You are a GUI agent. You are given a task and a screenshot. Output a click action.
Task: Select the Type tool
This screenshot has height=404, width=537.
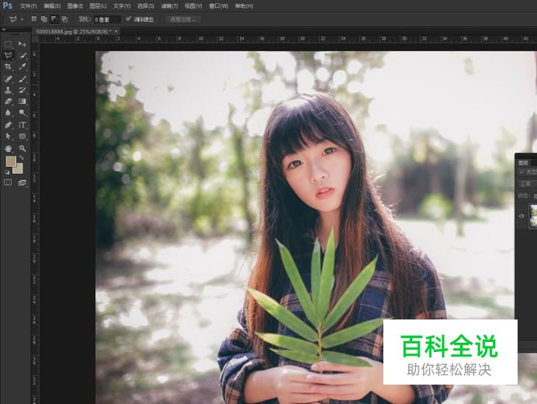coord(23,125)
